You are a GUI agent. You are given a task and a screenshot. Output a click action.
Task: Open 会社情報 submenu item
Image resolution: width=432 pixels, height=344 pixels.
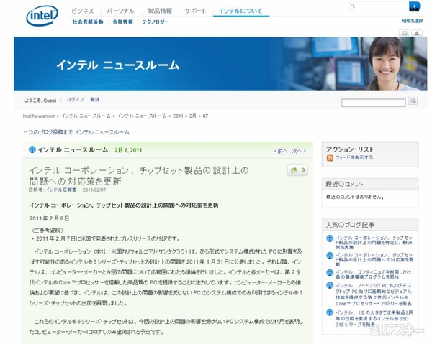pos(123,22)
